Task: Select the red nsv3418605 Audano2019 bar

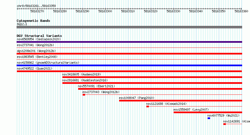Action: (x=152, y=77)
